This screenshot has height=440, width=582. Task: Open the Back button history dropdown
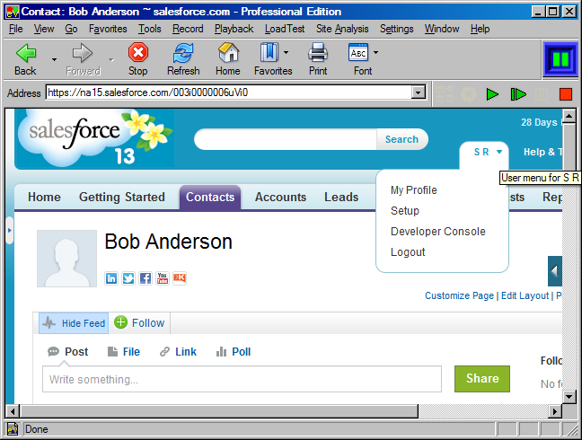click(x=54, y=59)
